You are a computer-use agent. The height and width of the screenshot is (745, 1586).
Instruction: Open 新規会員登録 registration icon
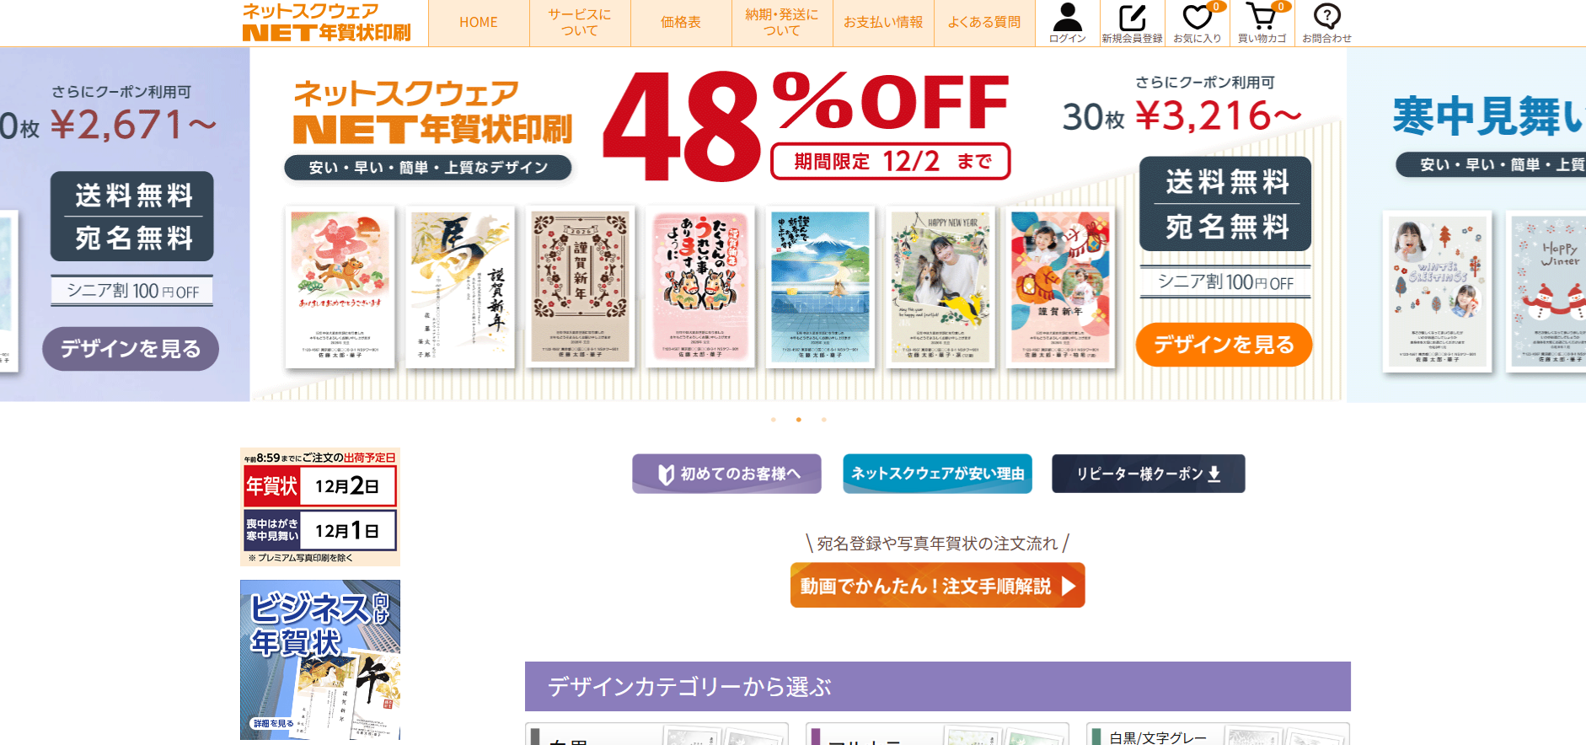1132,23
